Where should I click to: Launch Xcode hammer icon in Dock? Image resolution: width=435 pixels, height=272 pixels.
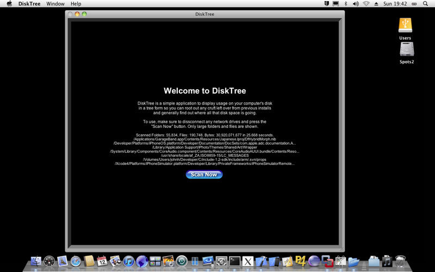(261, 261)
